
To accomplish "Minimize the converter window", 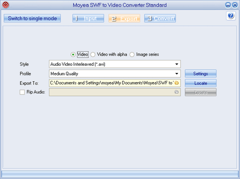I will [x=228, y=5].
